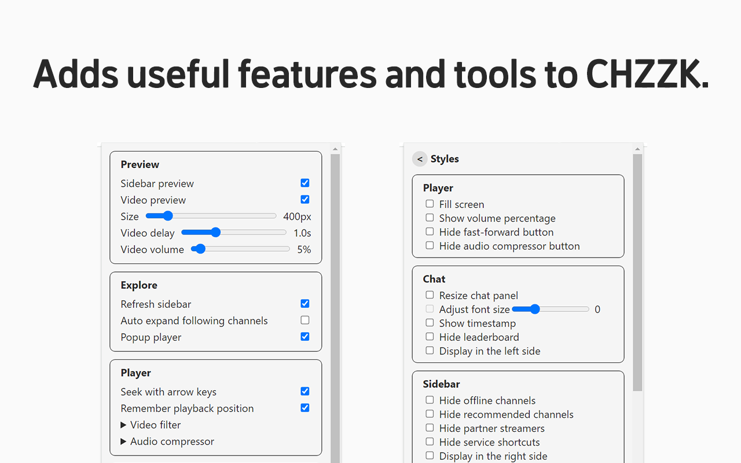The width and height of the screenshot is (741, 463).
Task: Click the Adjust font size slider
Action: pos(551,310)
